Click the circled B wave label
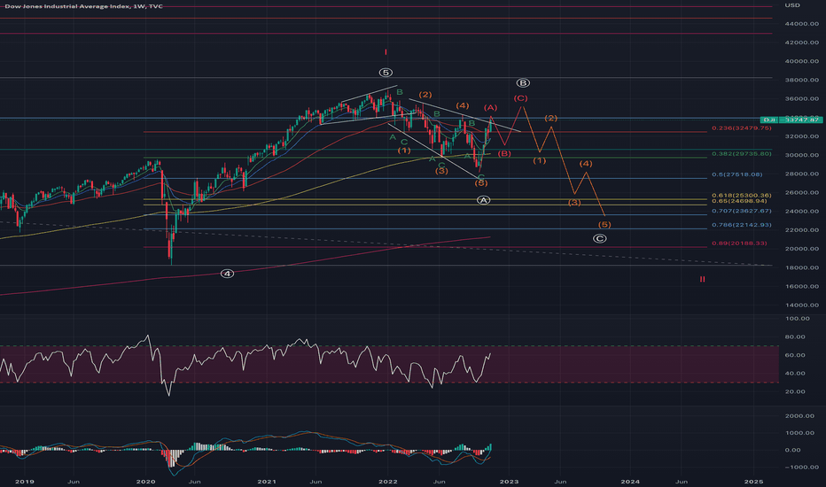This screenshot has width=826, height=487. (523, 83)
